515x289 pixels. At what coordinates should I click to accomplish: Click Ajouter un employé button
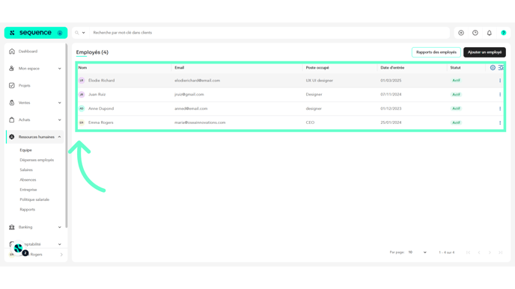484,52
